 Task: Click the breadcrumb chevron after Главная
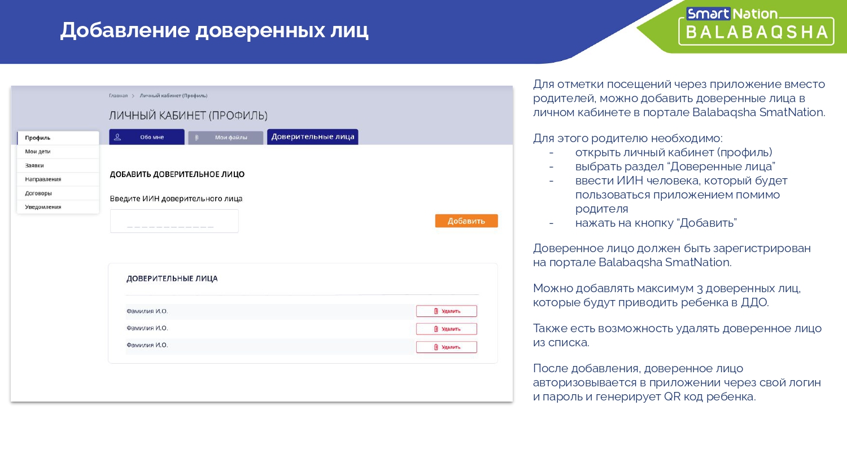pyautogui.click(x=134, y=96)
